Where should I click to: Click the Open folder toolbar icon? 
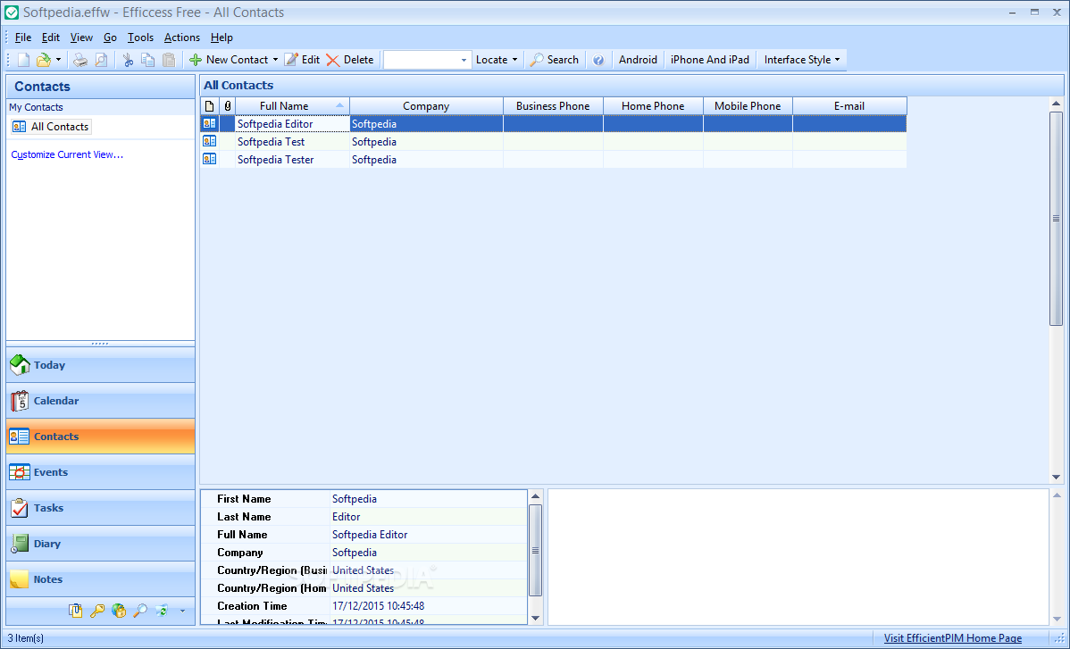(x=44, y=60)
